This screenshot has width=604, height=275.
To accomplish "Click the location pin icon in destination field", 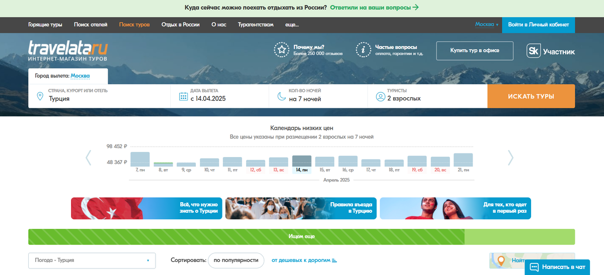I will coord(39,96).
